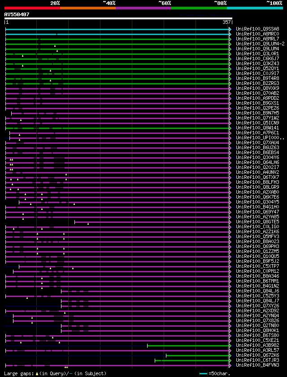Select the UniRef100_A2XD92 label
The width and height of the screenshot is (287, 377).
257,311
